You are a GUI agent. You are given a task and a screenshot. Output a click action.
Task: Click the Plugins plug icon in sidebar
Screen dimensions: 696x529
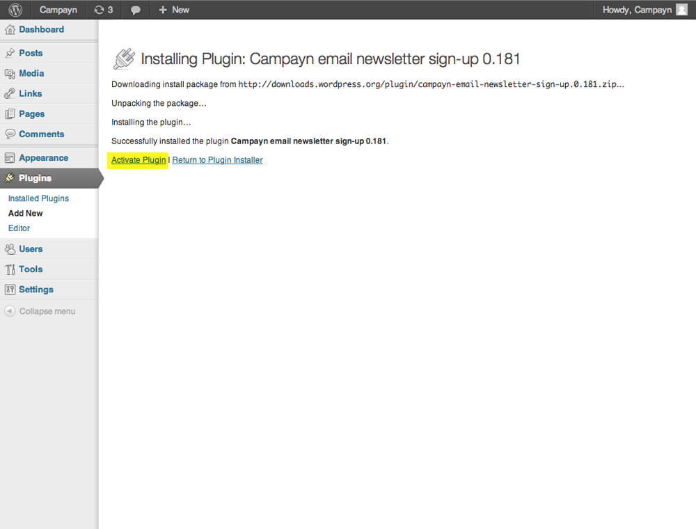10,178
